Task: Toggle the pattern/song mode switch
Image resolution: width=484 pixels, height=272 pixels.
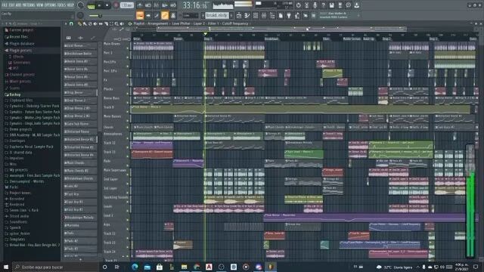Action: 92,6
